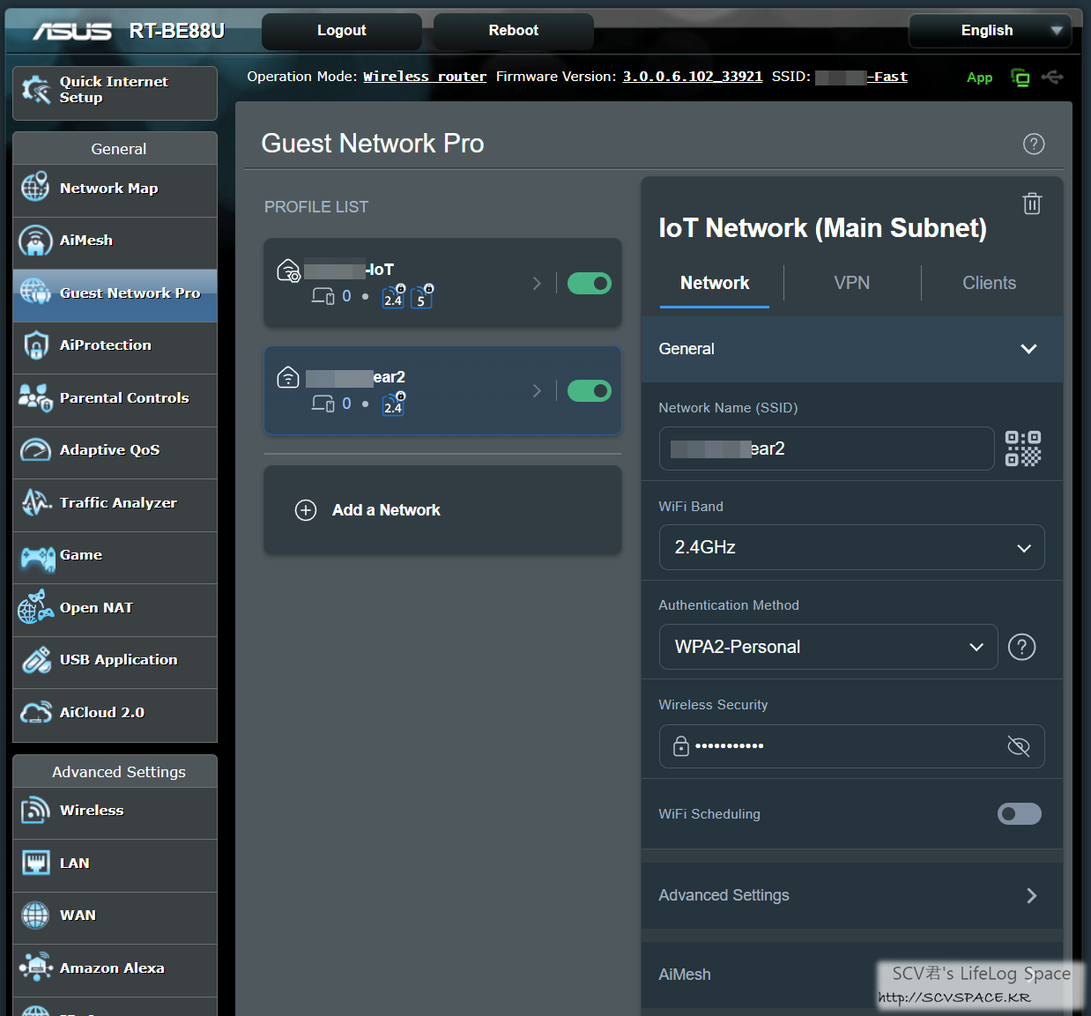This screenshot has height=1016, width=1091.
Task: Enable the WiFi Scheduling toggle
Action: [1020, 813]
